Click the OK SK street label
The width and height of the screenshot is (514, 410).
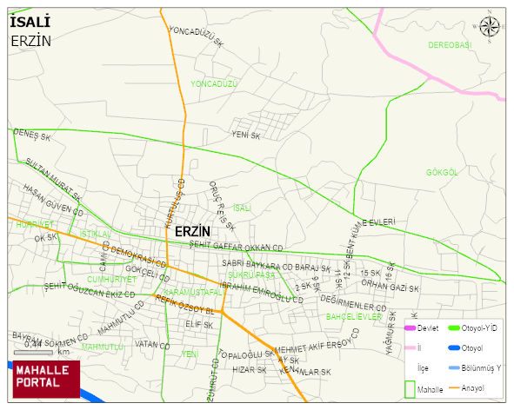tap(46, 238)
